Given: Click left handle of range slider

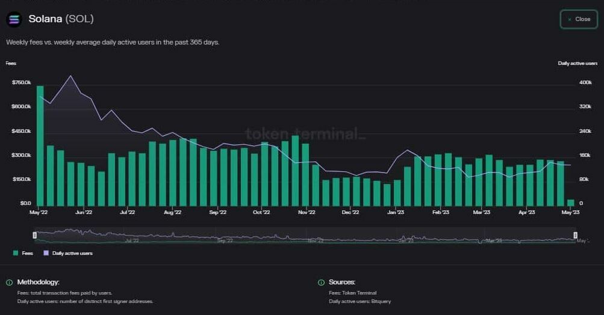Looking at the screenshot, I should click(34, 235).
